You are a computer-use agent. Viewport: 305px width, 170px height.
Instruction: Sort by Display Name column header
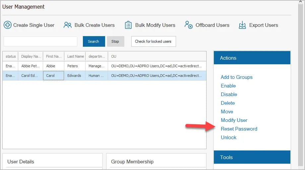(x=30, y=56)
